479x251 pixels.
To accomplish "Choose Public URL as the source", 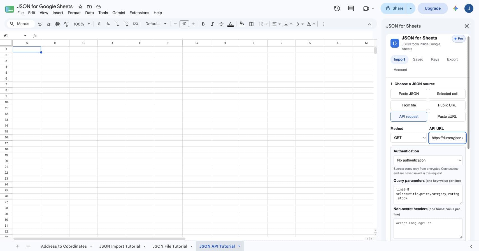I will [x=447, y=105].
